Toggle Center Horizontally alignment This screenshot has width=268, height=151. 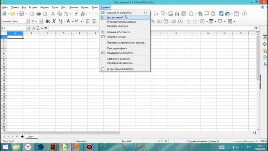click(94, 21)
